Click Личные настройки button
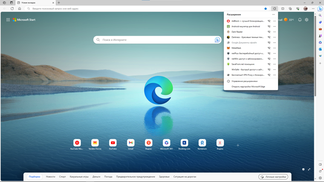324x182 pixels. tap(273, 177)
